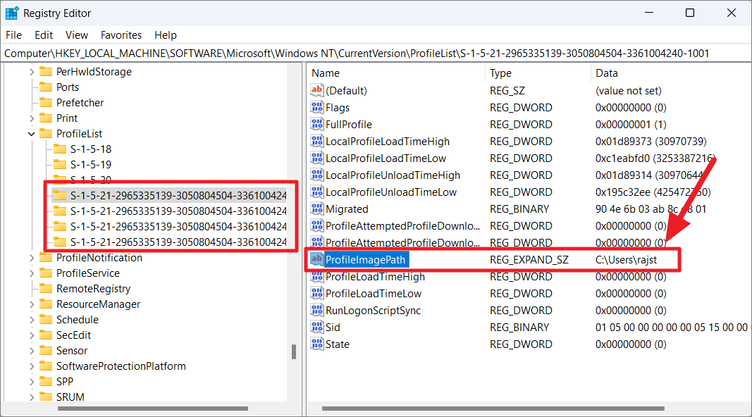The image size is (752, 417).
Task: Expand the Print key
Action: tap(31, 118)
